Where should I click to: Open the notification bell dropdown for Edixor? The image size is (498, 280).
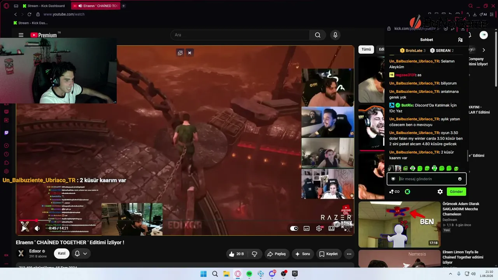coord(81,254)
